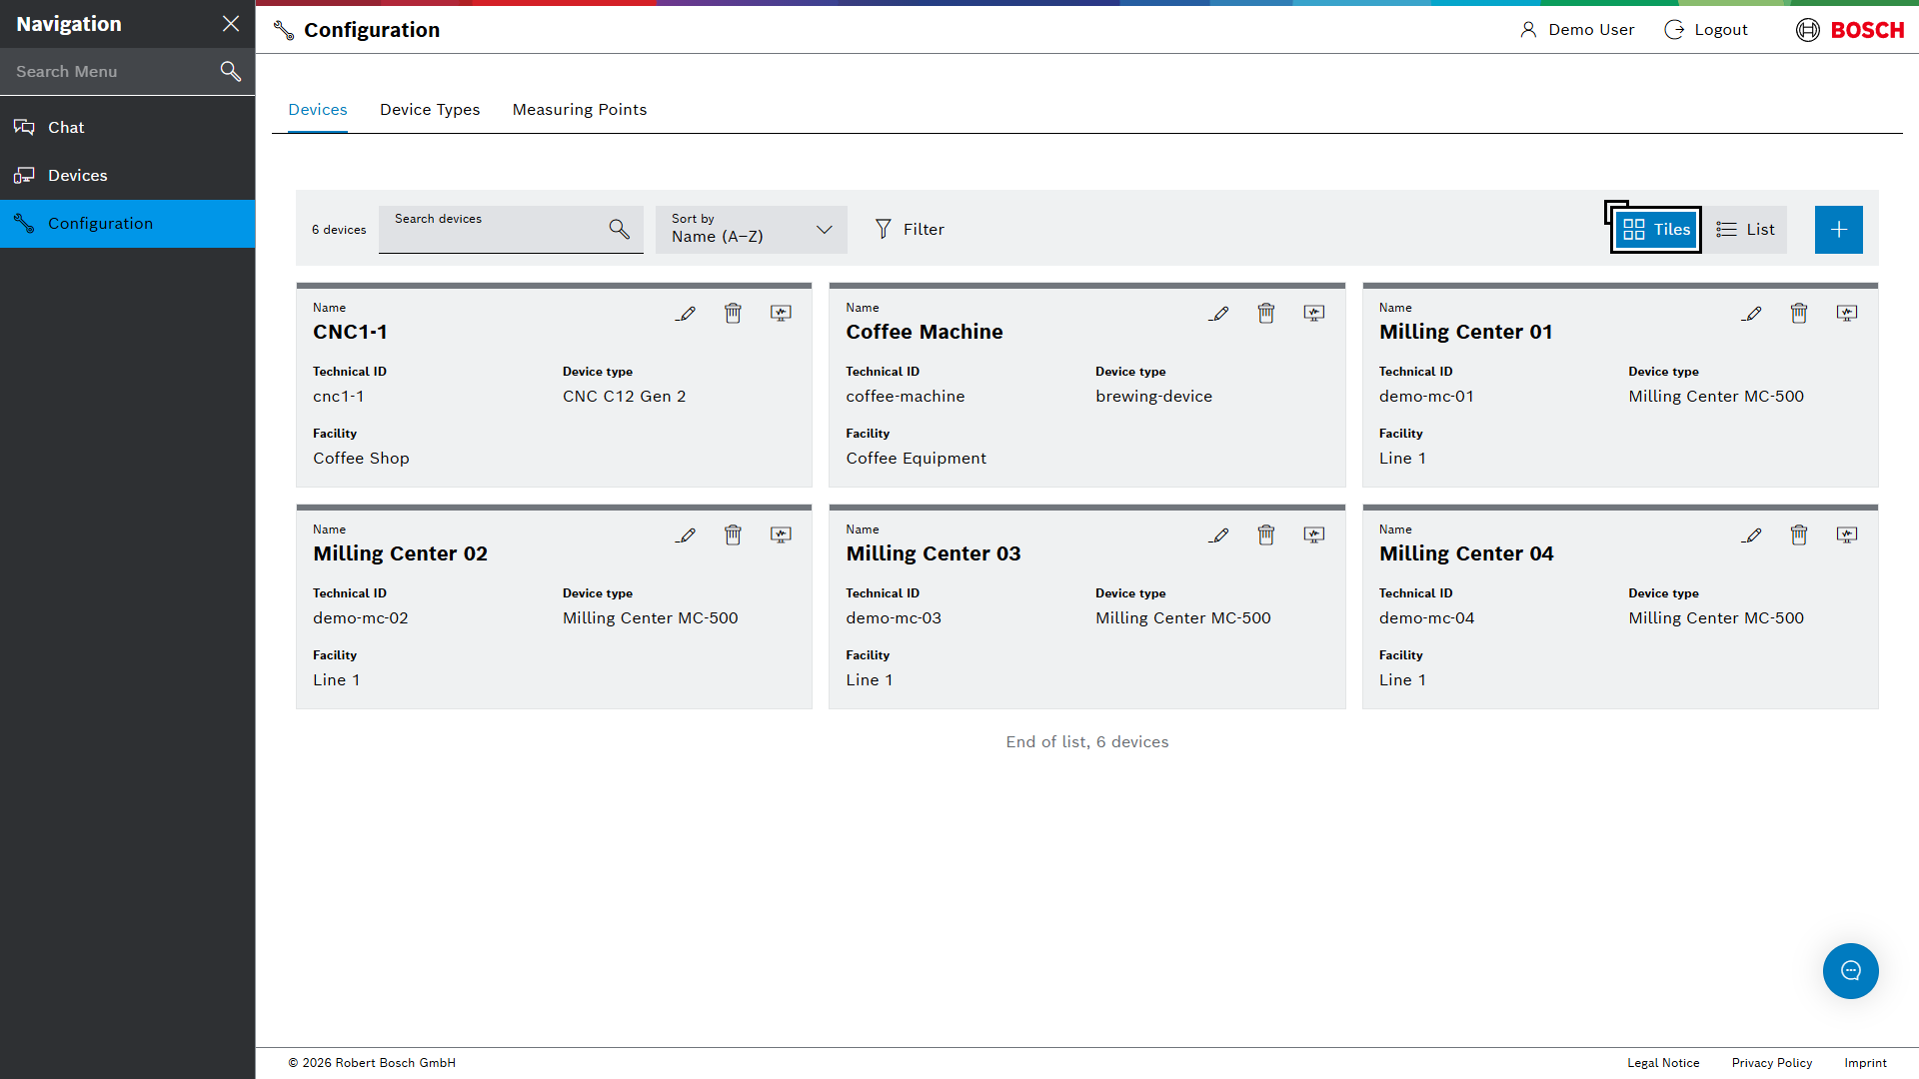This screenshot has height=1079, width=1919.
Task: Open the Privacy Policy link
Action: point(1772,1063)
